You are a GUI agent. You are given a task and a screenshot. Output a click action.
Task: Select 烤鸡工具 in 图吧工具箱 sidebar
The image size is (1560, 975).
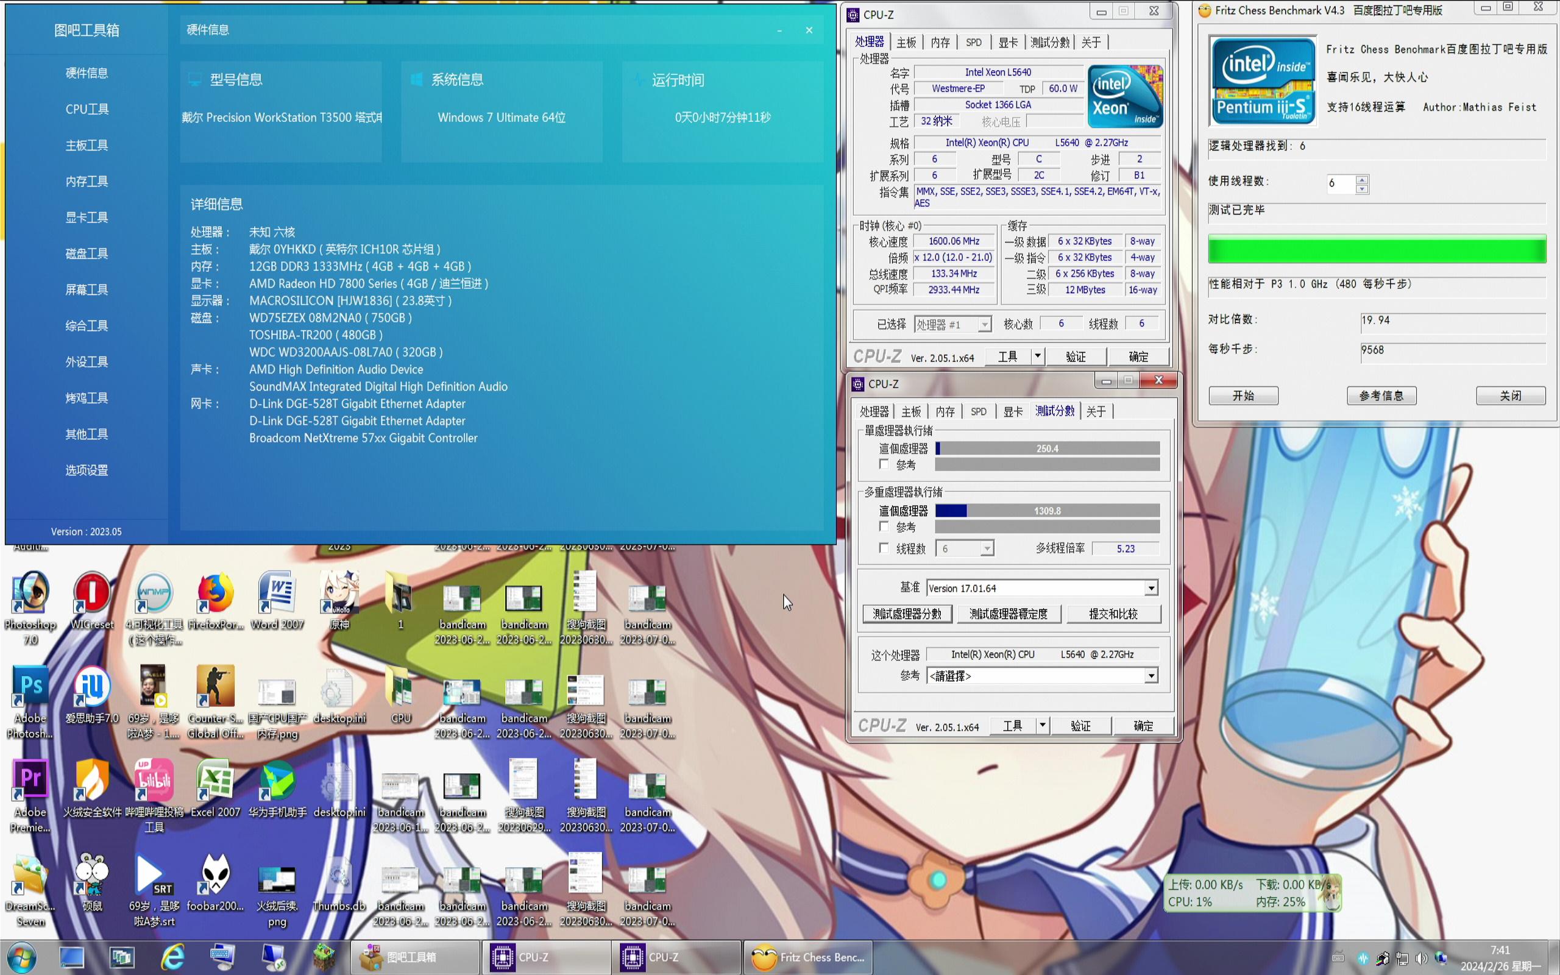[87, 398]
